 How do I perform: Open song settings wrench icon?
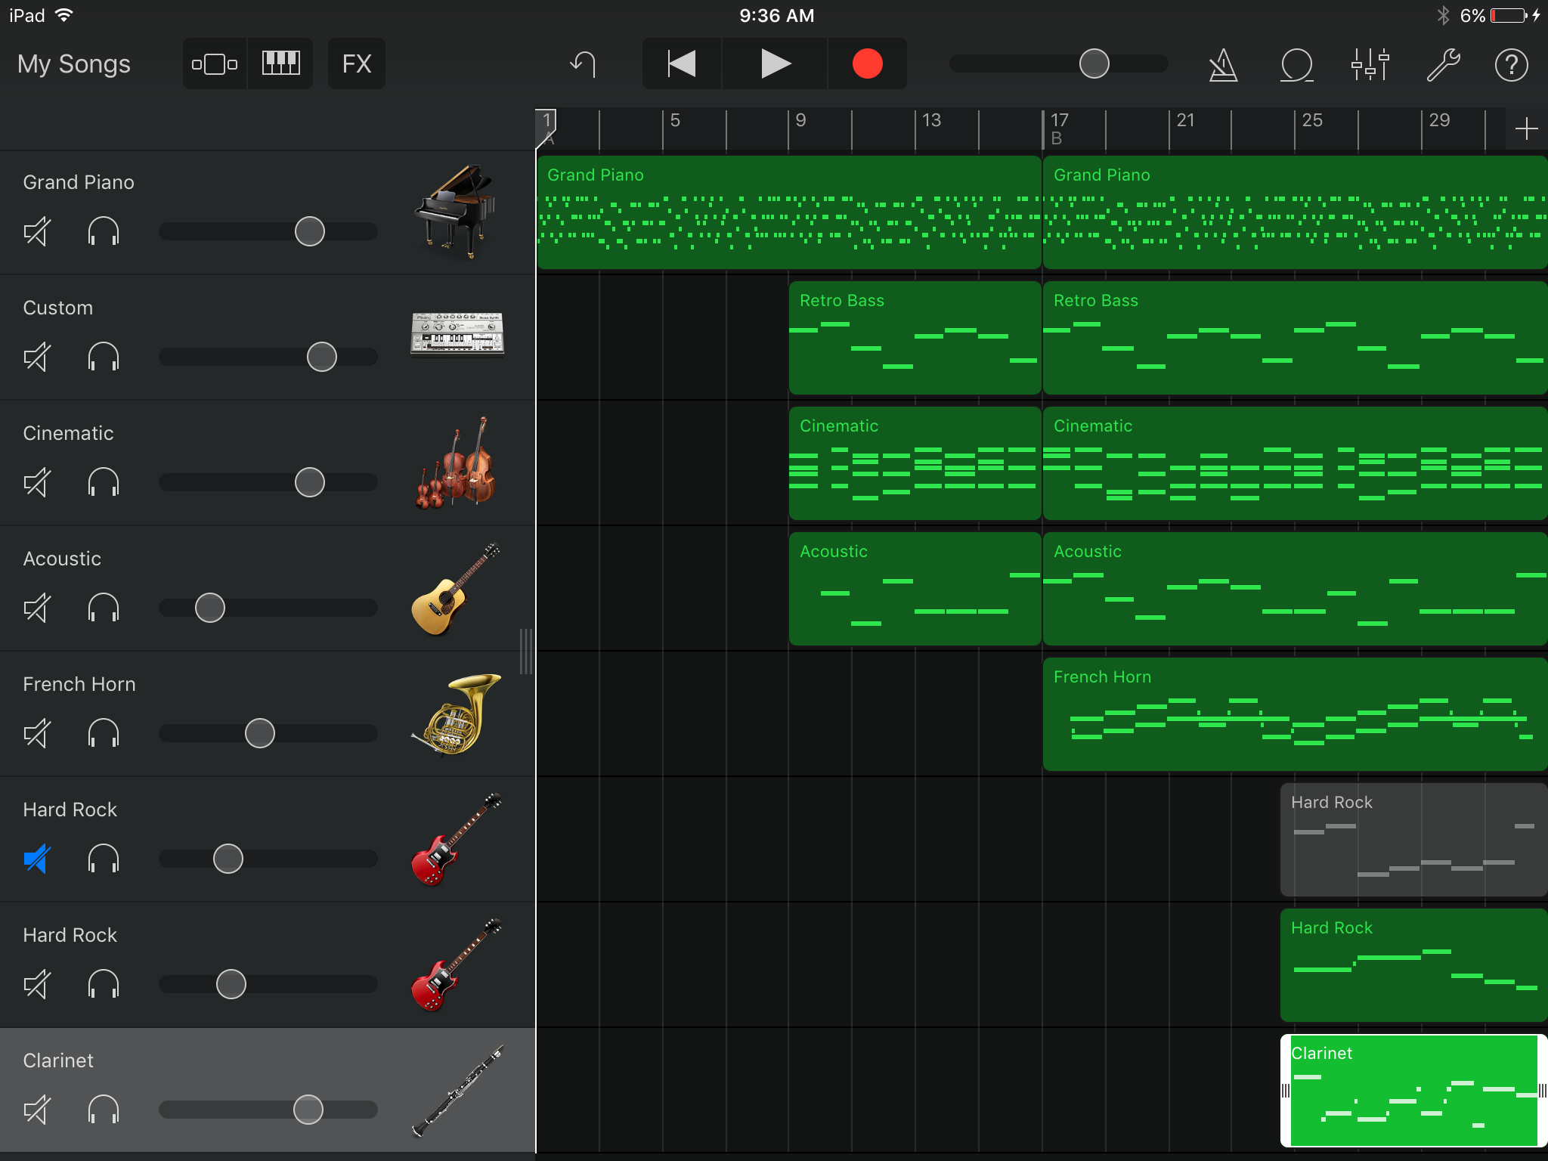tap(1442, 65)
